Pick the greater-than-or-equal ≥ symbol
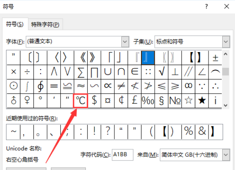The width and height of the screenshot is (235, 170). pyautogui.click(x=175, y=86)
